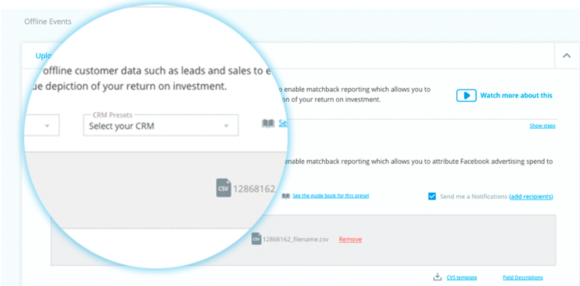Click the 12868162_filename.csv file name
The height and width of the screenshot is (286, 580).
(x=296, y=240)
